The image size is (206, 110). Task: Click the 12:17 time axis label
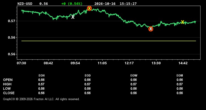(129, 63)
